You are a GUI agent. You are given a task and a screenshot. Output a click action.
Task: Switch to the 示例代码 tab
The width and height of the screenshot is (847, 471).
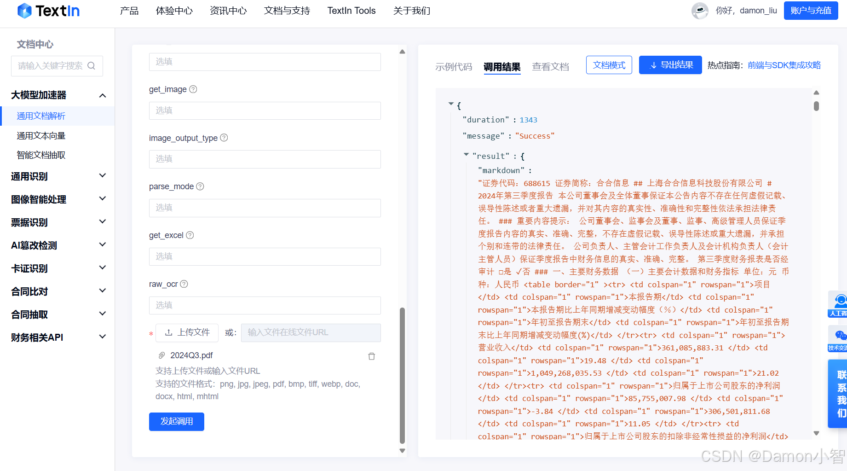(454, 66)
